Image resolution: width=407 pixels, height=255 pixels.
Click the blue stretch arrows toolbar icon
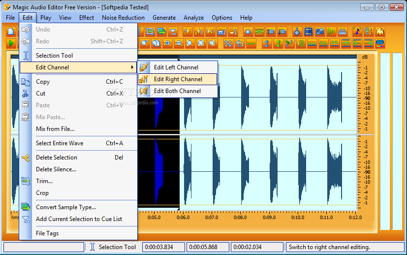point(309,32)
